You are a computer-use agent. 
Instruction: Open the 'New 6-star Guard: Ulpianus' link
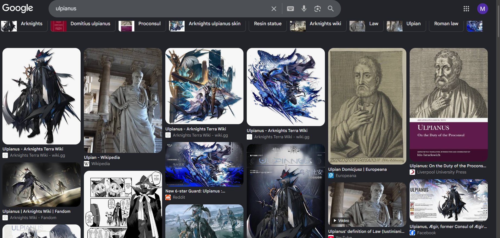pyautogui.click(x=195, y=191)
